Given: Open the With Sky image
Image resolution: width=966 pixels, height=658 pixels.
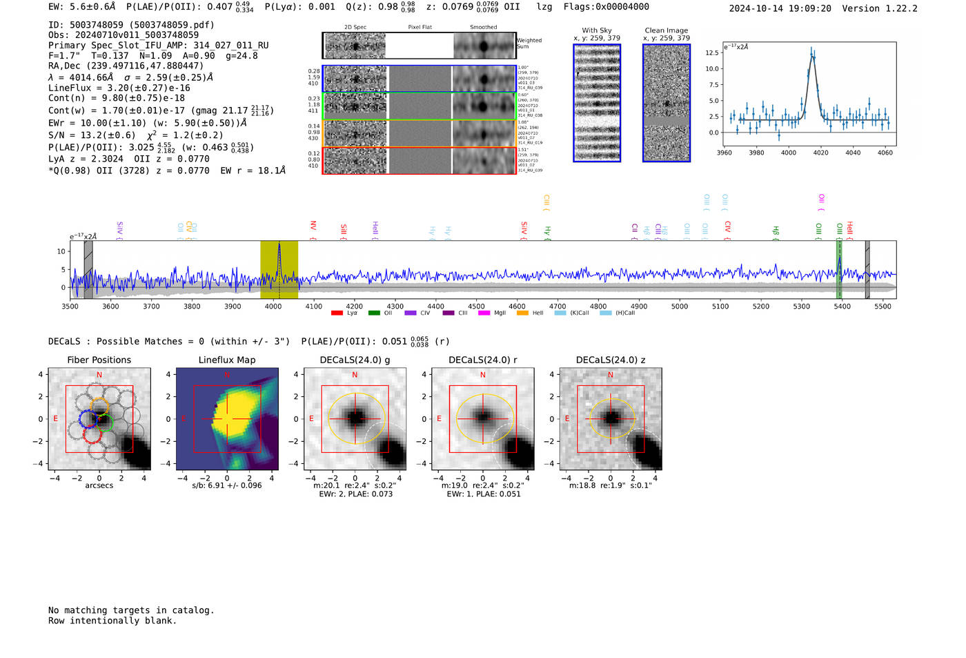Looking at the screenshot, I should (x=597, y=103).
